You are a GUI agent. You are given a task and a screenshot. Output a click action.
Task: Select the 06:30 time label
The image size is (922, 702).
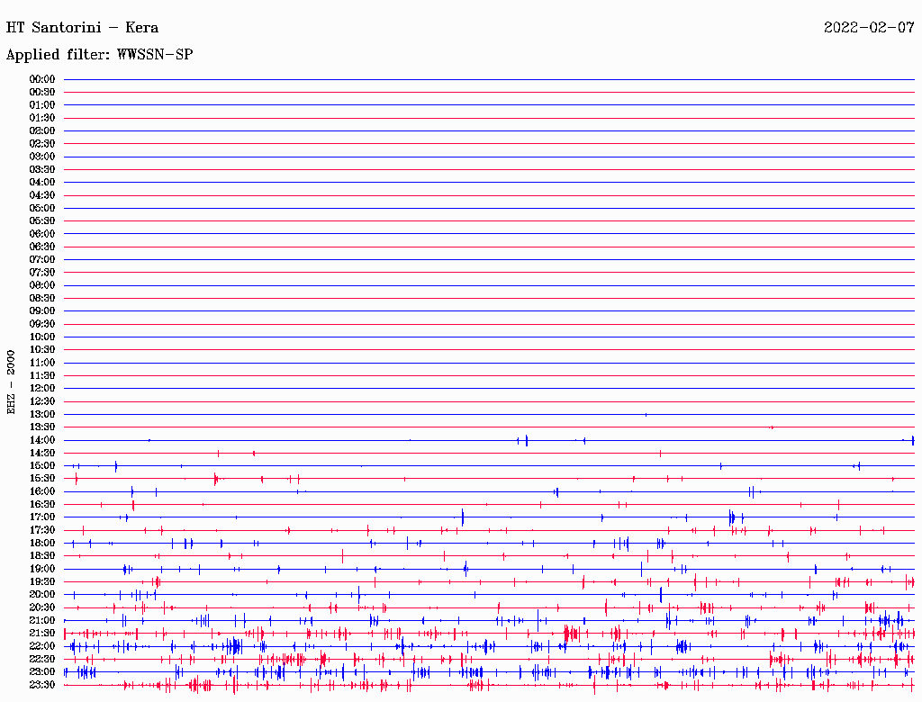click(41, 247)
